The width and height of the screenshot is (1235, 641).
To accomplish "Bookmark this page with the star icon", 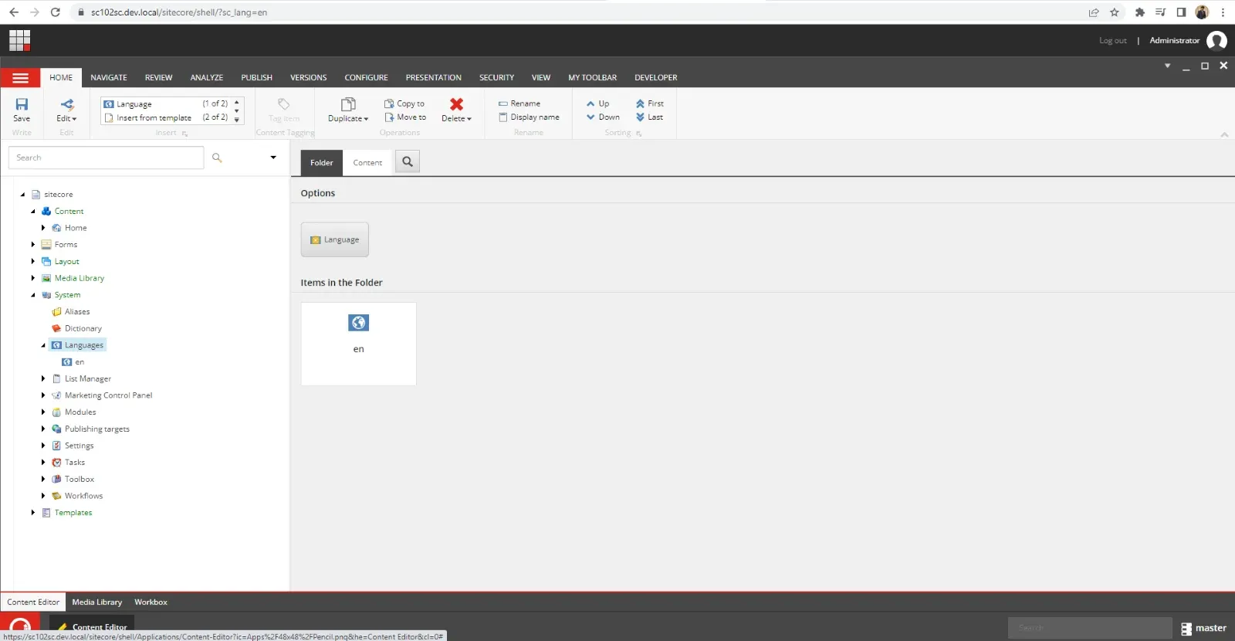I will (x=1114, y=12).
